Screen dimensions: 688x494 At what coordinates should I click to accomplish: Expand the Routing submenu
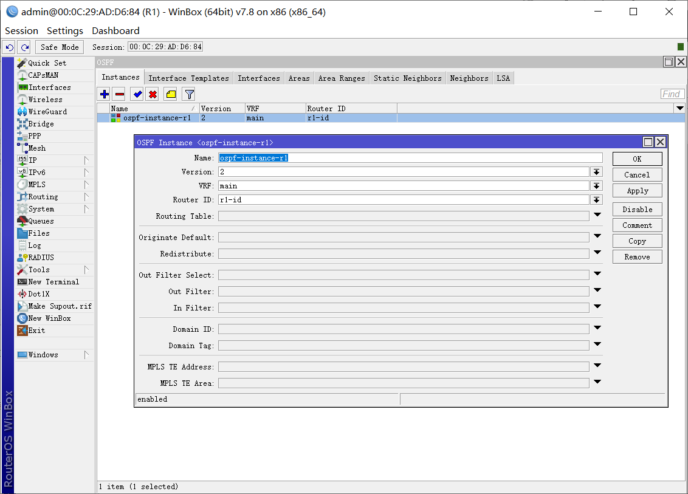(86, 196)
